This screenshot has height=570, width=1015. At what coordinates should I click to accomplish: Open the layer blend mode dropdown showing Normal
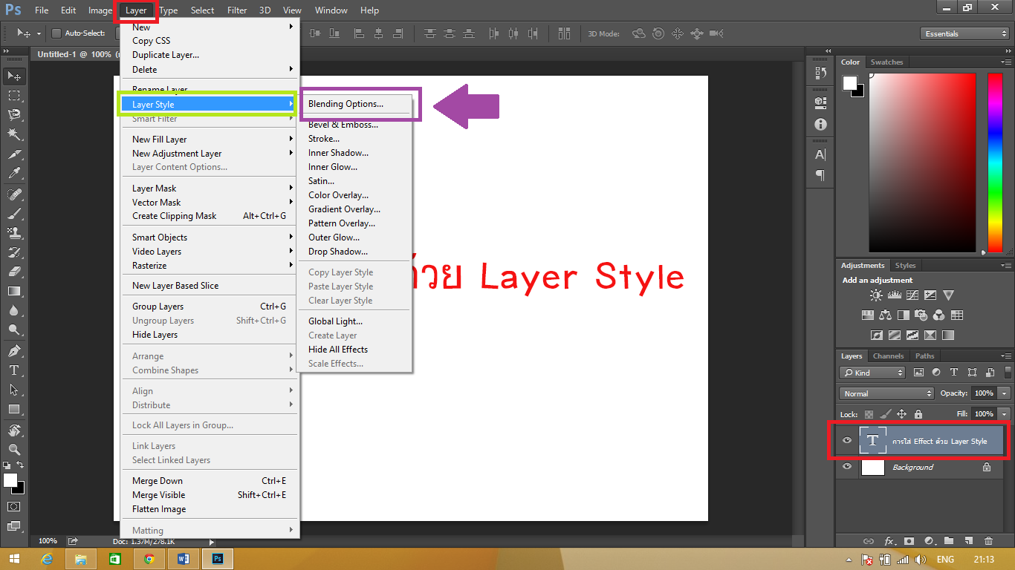point(886,393)
